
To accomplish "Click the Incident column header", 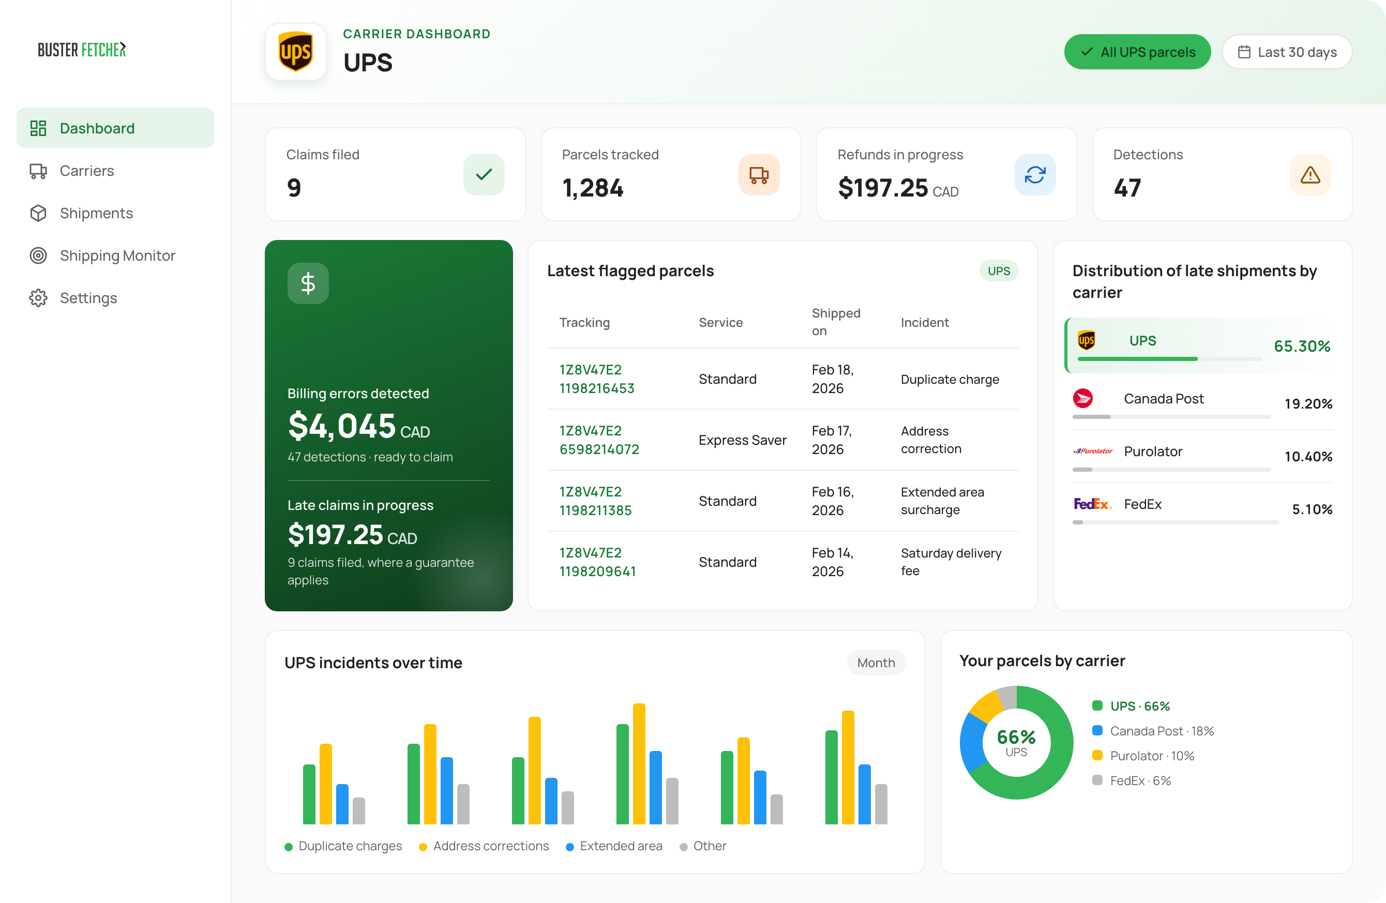I will tap(924, 323).
